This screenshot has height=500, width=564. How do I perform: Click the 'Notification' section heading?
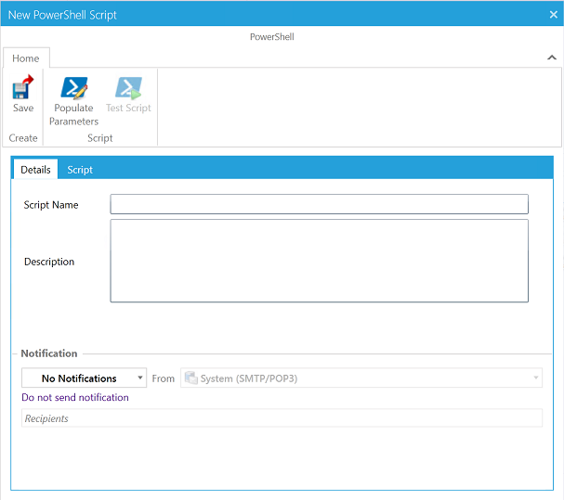(49, 353)
